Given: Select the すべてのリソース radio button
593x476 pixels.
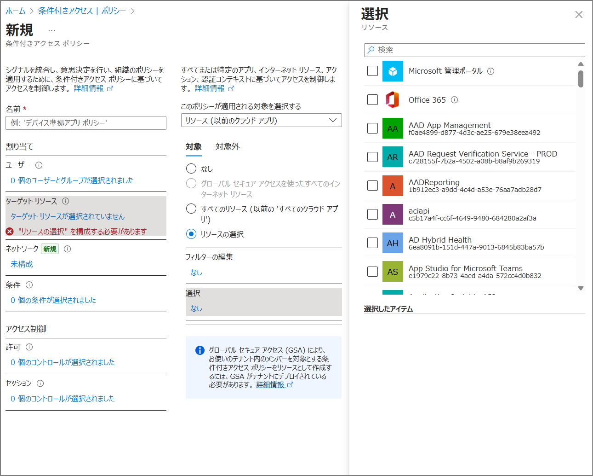Looking at the screenshot, I should click(191, 209).
